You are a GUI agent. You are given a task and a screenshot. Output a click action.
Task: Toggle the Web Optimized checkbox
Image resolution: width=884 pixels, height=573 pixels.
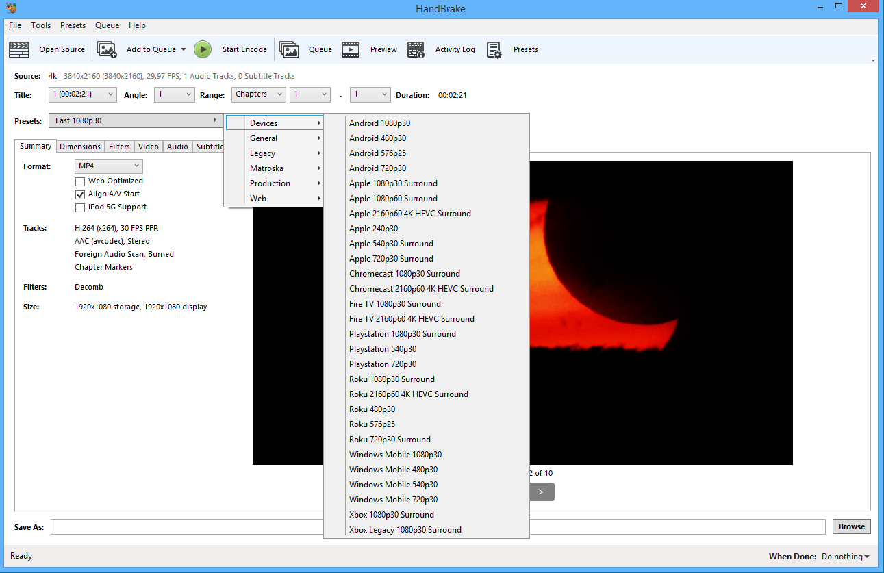[x=80, y=181]
